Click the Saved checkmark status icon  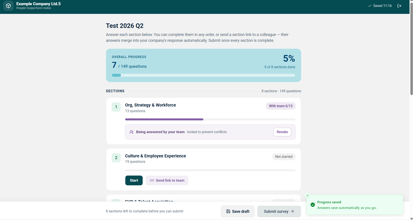[370, 6]
